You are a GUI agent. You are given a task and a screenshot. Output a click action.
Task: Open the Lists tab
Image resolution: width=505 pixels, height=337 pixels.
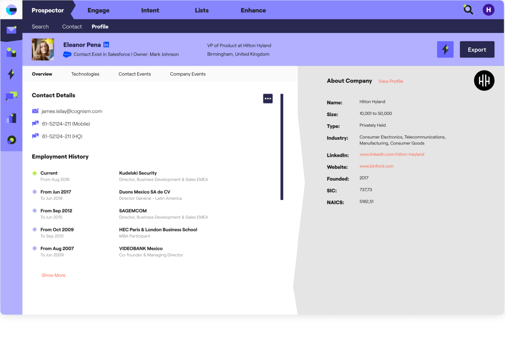[202, 10]
